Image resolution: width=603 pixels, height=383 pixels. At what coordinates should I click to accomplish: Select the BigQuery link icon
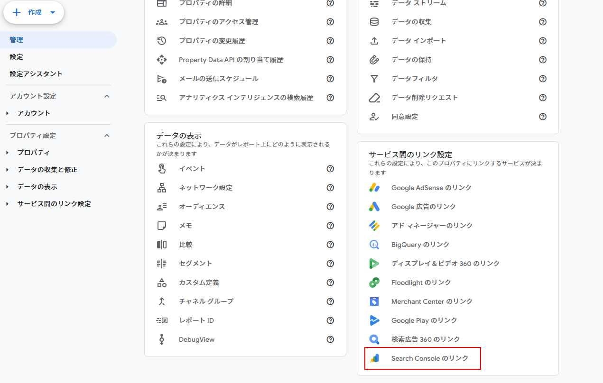(x=375, y=245)
